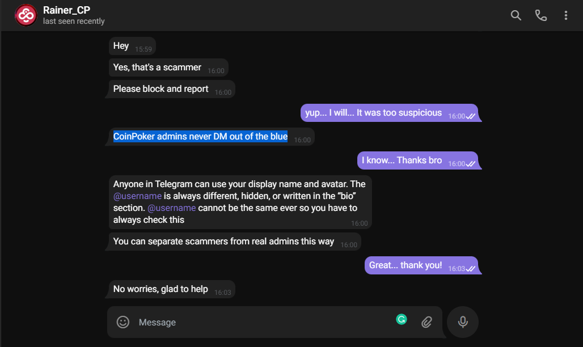Click the Grammarly icon in message field

coord(401,319)
